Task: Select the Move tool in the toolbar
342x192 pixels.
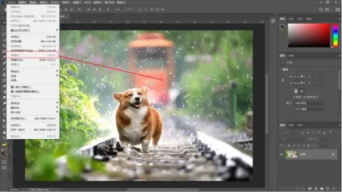Action: (x=4, y=23)
